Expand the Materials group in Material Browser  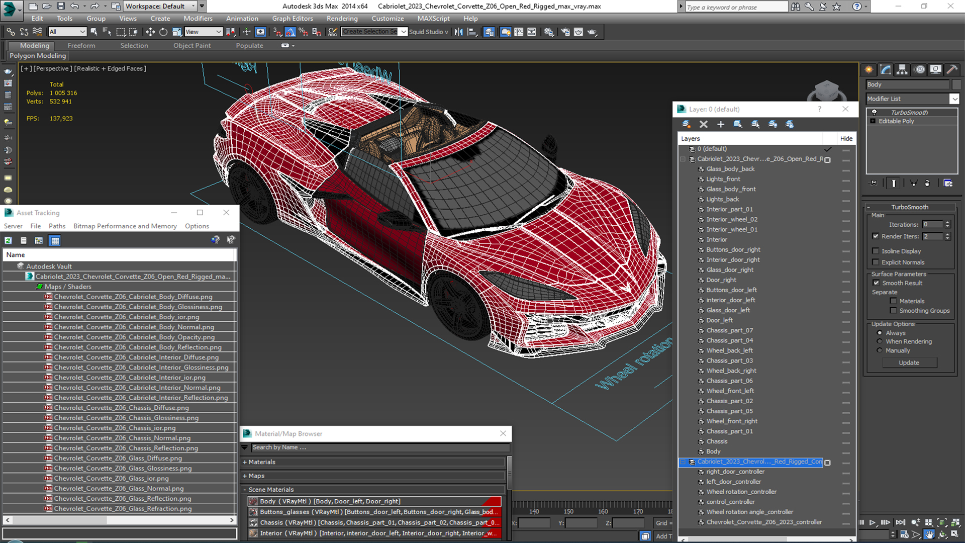tap(245, 462)
